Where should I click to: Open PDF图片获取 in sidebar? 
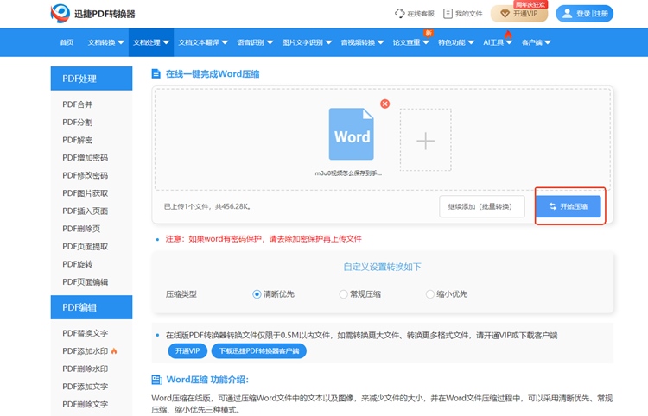(x=86, y=193)
